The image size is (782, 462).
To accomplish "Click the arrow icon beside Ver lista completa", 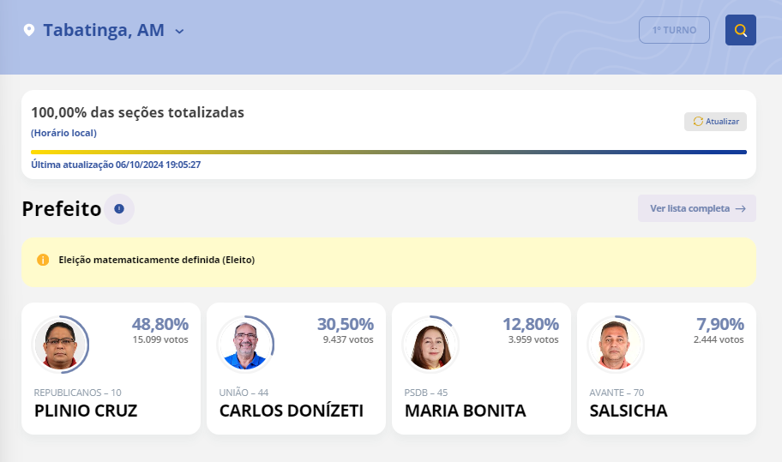I will click(x=741, y=208).
